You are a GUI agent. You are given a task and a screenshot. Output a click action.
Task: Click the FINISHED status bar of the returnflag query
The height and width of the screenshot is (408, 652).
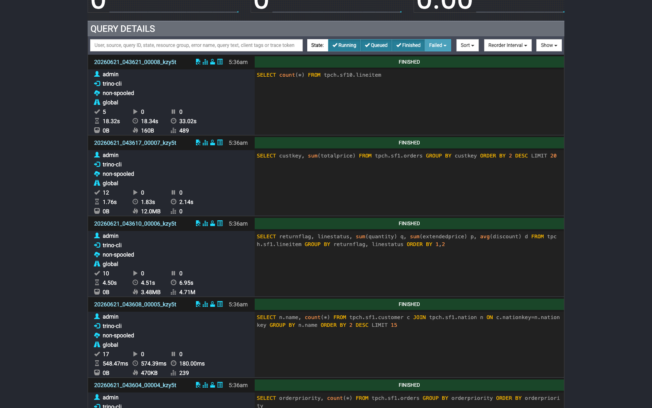tap(409, 224)
